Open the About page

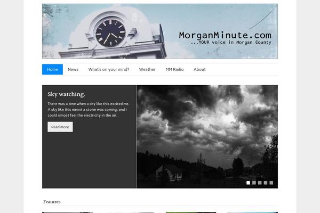[x=199, y=69]
